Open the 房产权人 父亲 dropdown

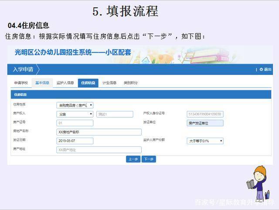point(75,114)
